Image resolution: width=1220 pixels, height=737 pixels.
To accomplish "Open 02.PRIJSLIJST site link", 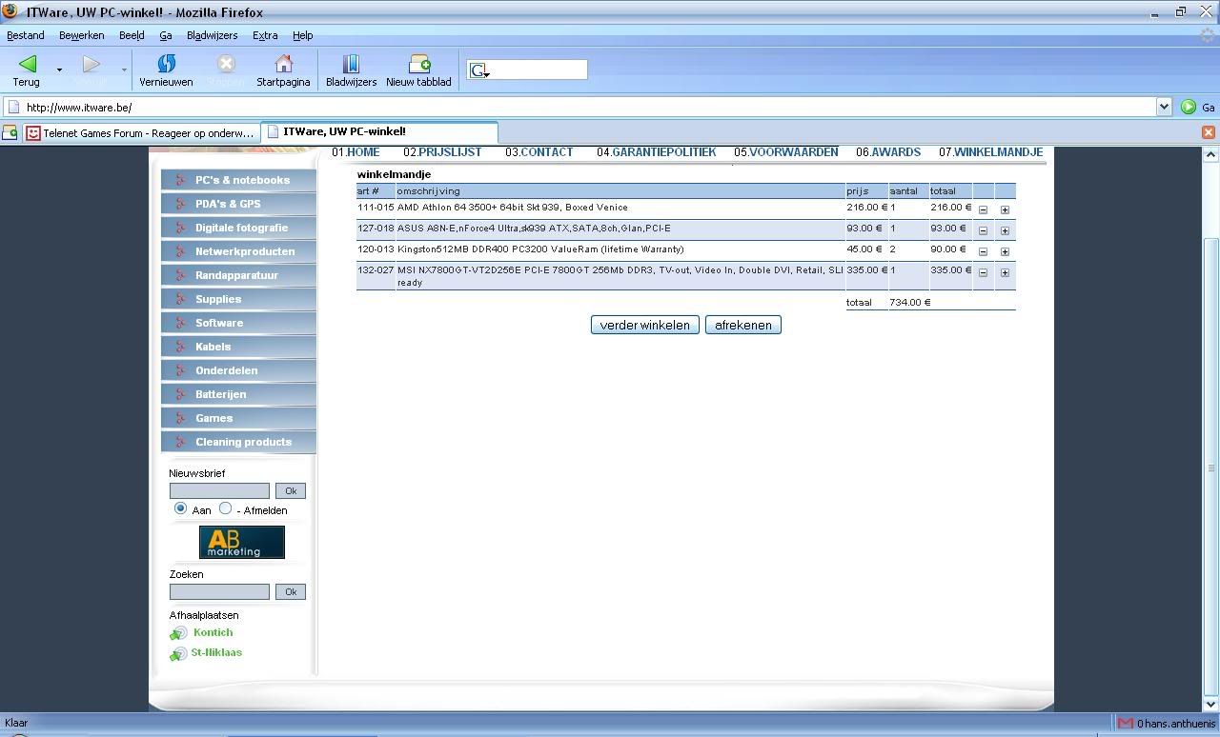I will 442,152.
